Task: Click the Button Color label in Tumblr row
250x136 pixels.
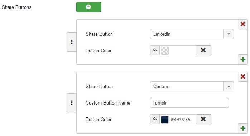Action: pyautogui.click(x=98, y=119)
